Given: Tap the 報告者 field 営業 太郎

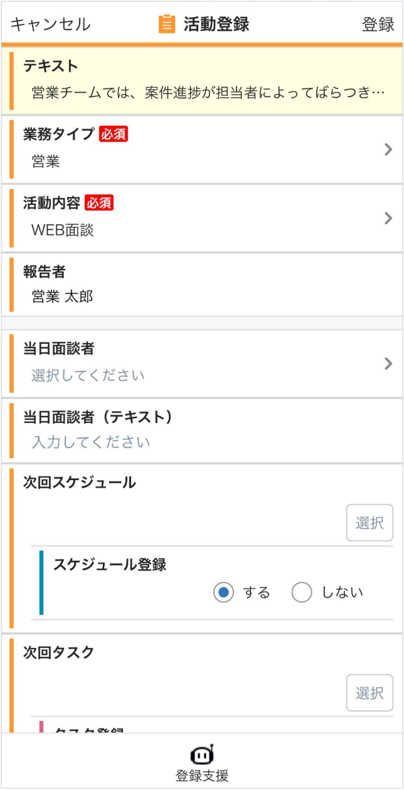Looking at the screenshot, I should coord(62,297).
